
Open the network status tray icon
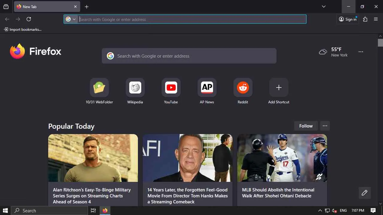tap(327, 211)
